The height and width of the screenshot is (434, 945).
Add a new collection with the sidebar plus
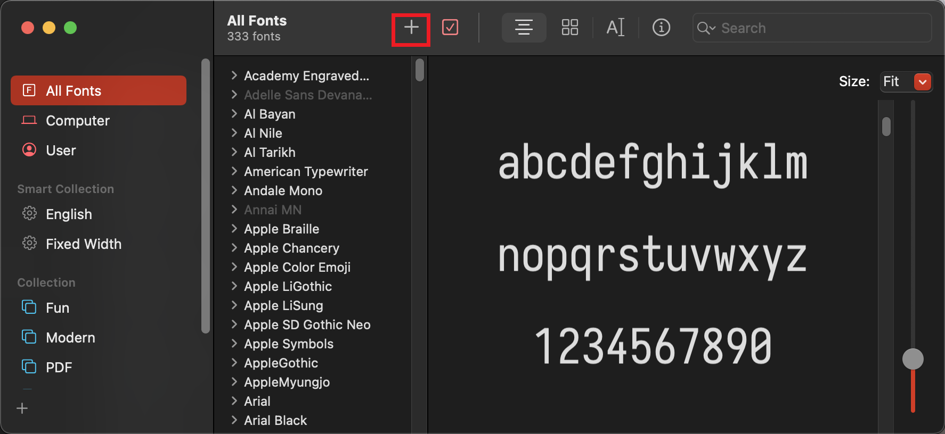pos(22,408)
